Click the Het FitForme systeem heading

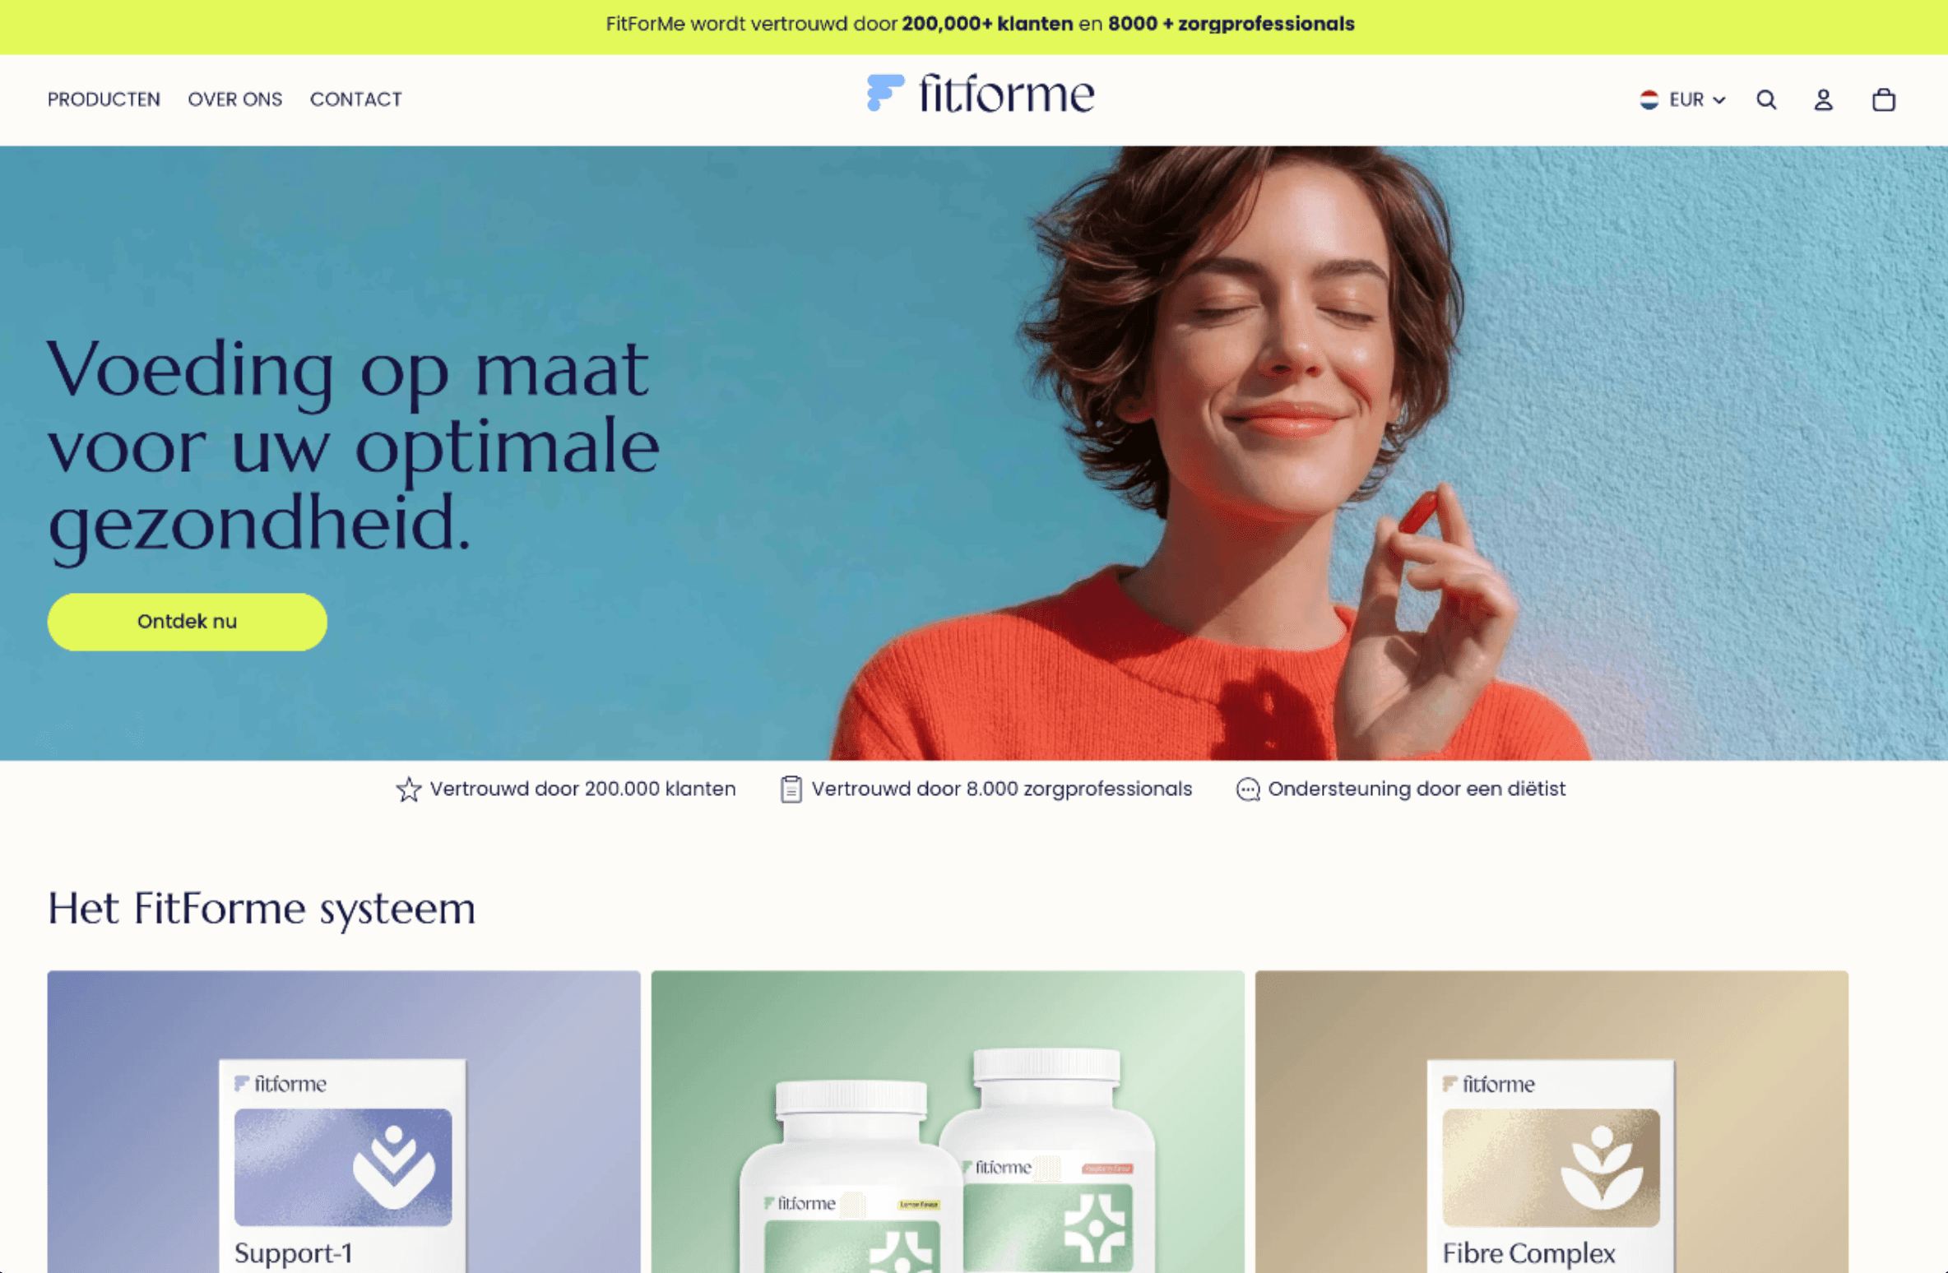pyautogui.click(x=262, y=910)
